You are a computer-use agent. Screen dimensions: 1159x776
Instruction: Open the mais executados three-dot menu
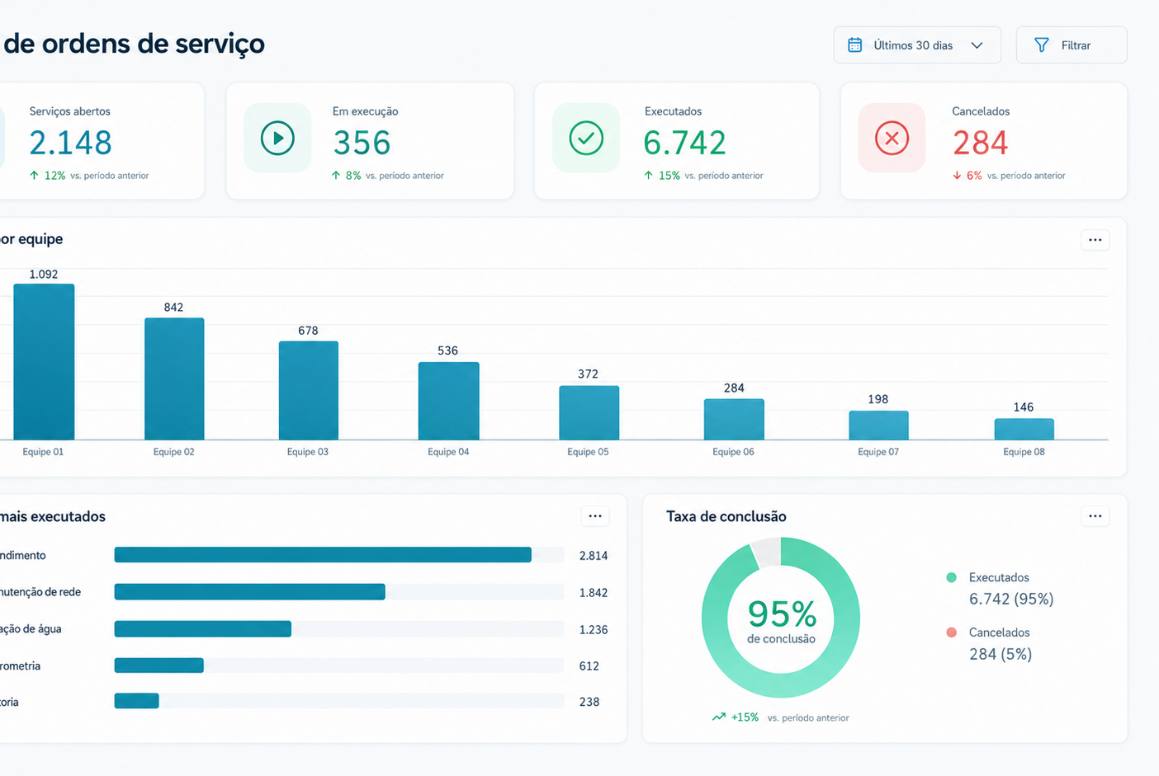pyautogui.click(x=595, y=516)
